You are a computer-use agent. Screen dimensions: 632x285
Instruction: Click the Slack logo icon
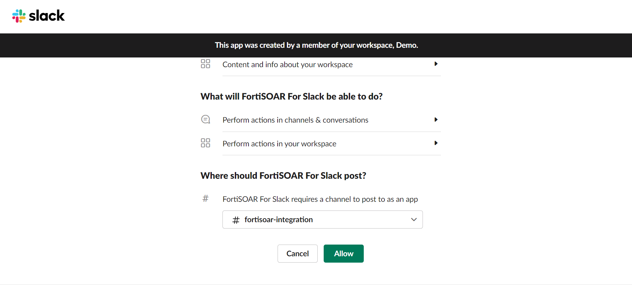click(x=19, y=16)
